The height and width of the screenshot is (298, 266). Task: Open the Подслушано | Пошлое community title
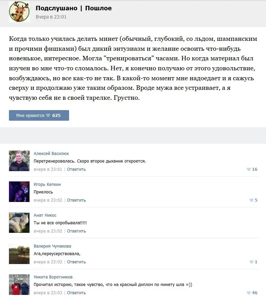pos(74,8)
